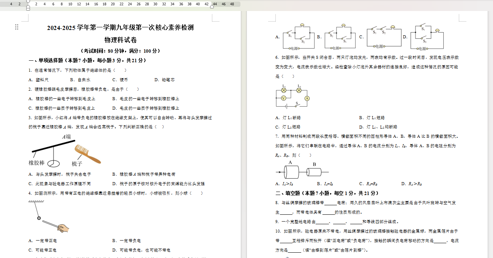The width and height of the screenshot is (493, 258).
Task: Click option "A. 灯L1断路"
Action: 288,118
